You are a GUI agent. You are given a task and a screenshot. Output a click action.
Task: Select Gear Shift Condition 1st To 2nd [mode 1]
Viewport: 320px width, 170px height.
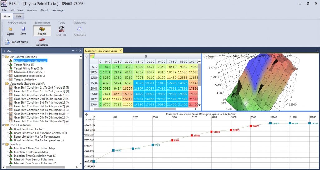42,87
